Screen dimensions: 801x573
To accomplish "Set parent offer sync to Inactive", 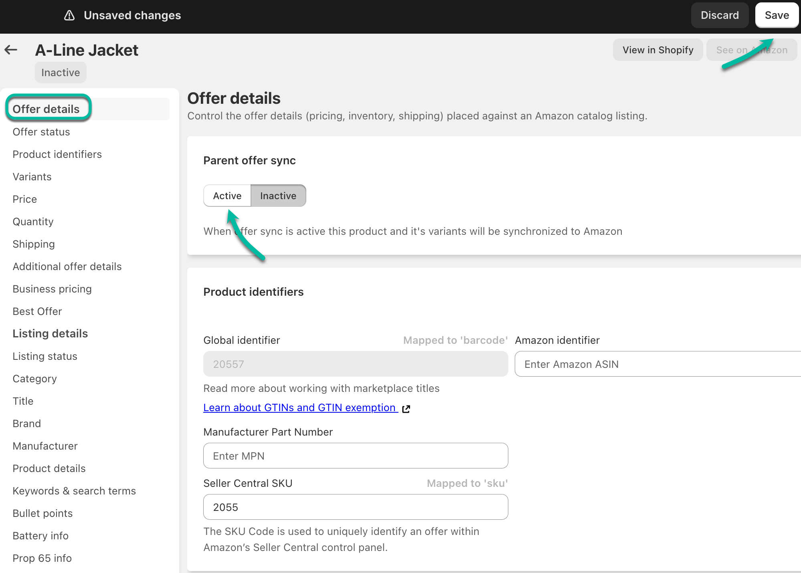I will pos(278,196).
